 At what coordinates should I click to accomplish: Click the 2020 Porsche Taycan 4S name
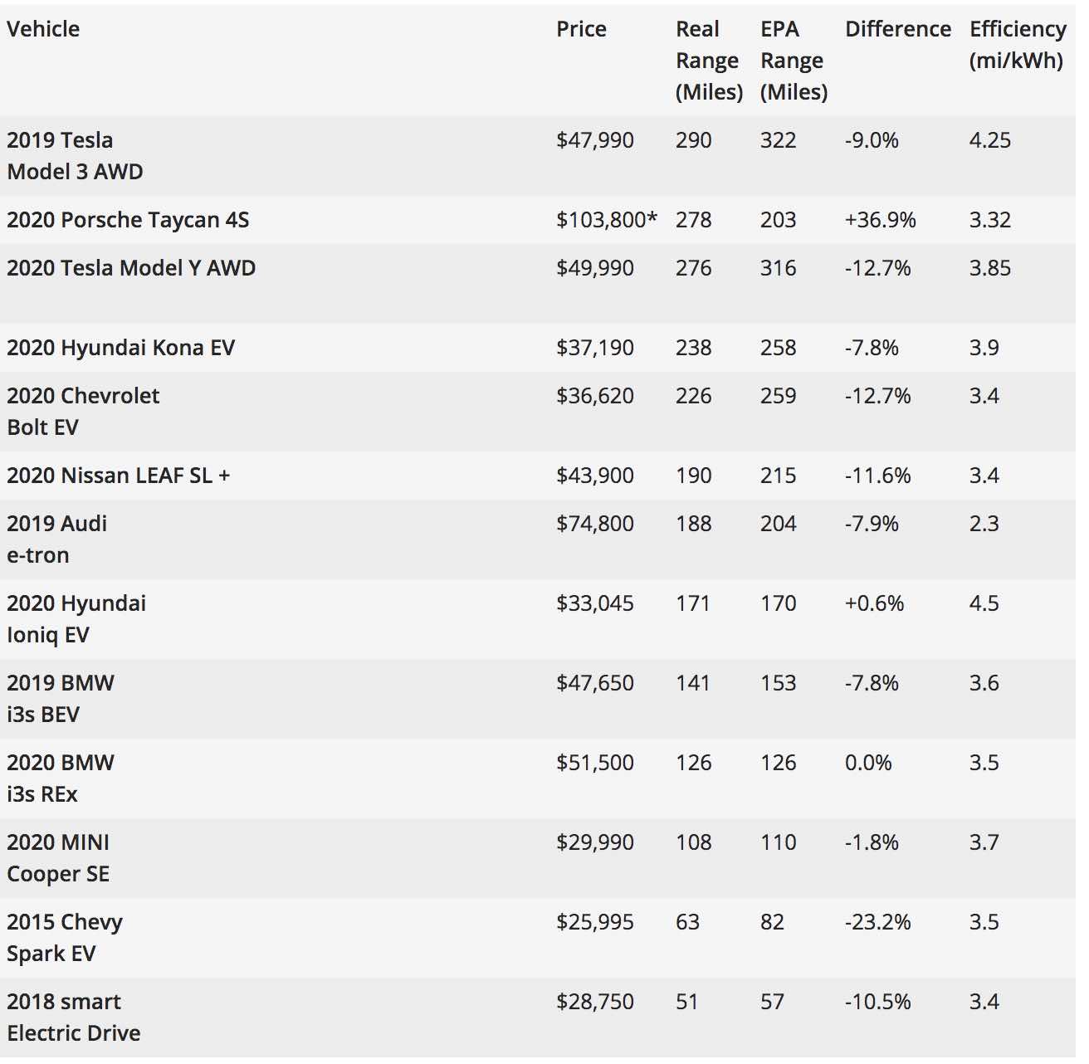[128, 220]
